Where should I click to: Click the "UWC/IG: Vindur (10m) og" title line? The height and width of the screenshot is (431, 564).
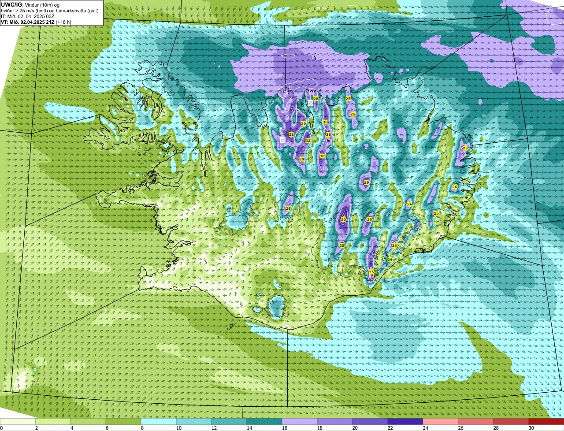(x=30, y=4)
